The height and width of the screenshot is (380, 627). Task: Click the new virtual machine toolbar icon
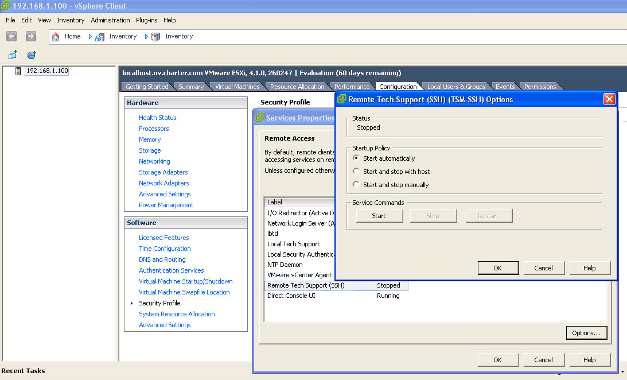coord(13,55)
